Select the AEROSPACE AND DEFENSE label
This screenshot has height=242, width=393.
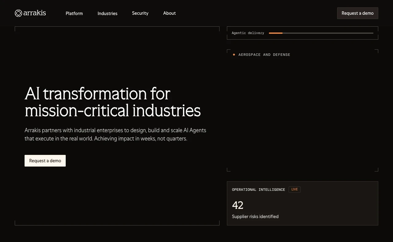click(264, 55)
